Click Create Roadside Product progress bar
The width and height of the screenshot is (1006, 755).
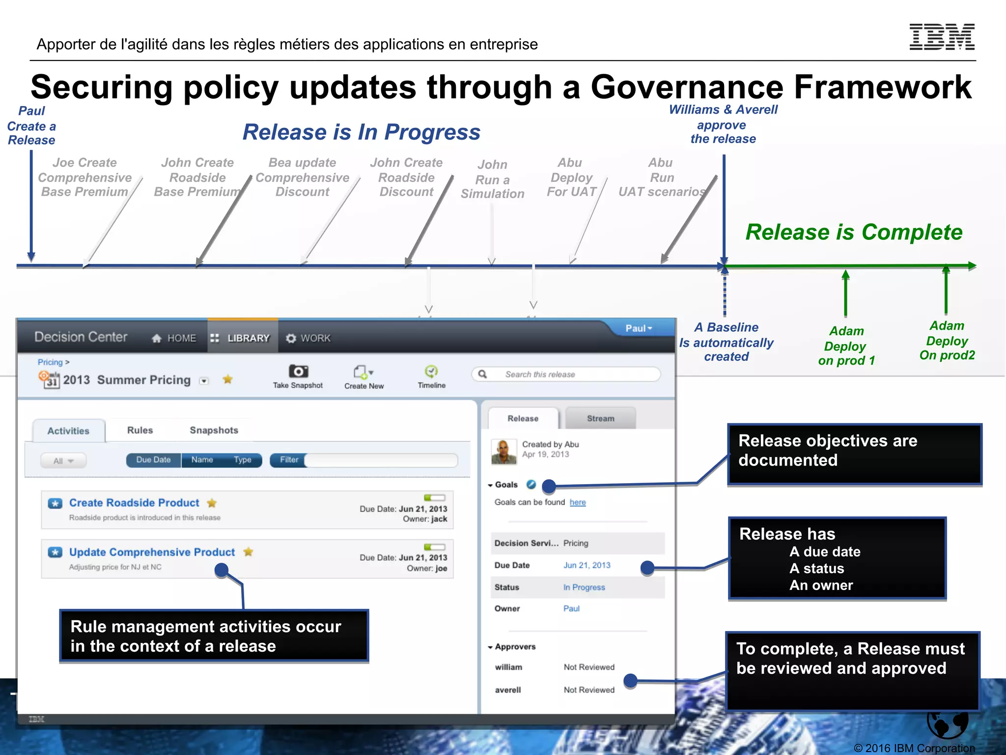pyautogui.click(x=434, y=497)
